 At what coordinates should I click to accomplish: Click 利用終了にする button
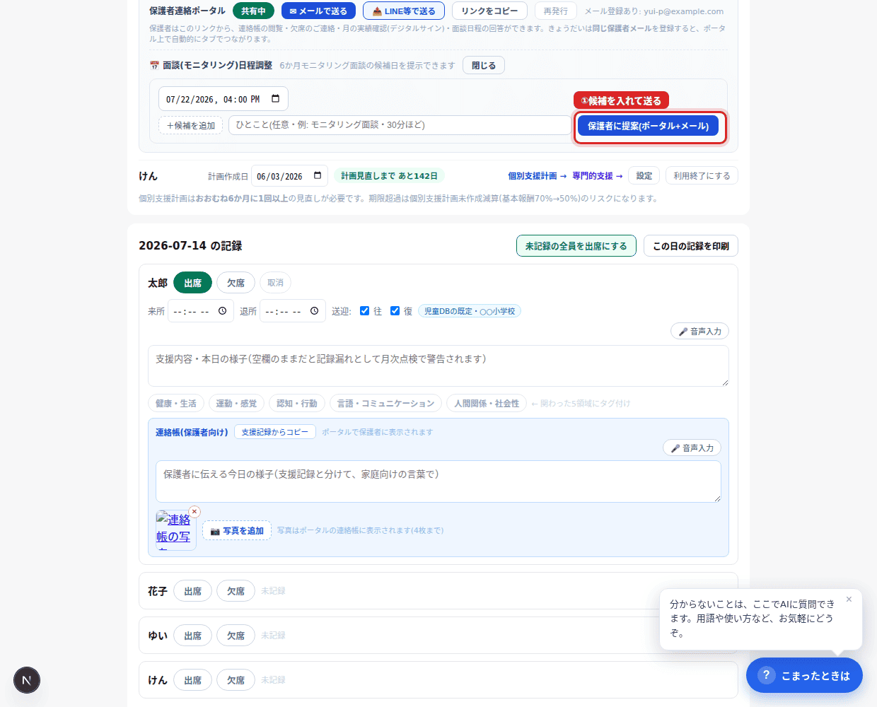702,176
